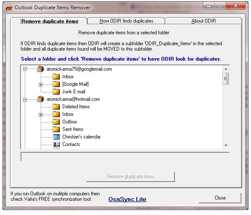251x215 pixels.
Task: Select atomickarma@hotmail.com in the tree
Action: pos(73,99)
